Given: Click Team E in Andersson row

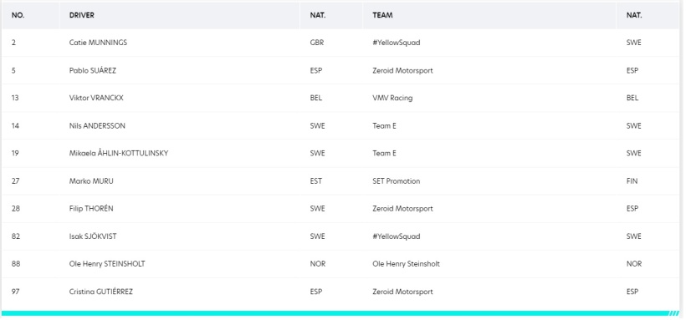Looking at the screenshot, I should pyautogui.click(x=384, y=126).
